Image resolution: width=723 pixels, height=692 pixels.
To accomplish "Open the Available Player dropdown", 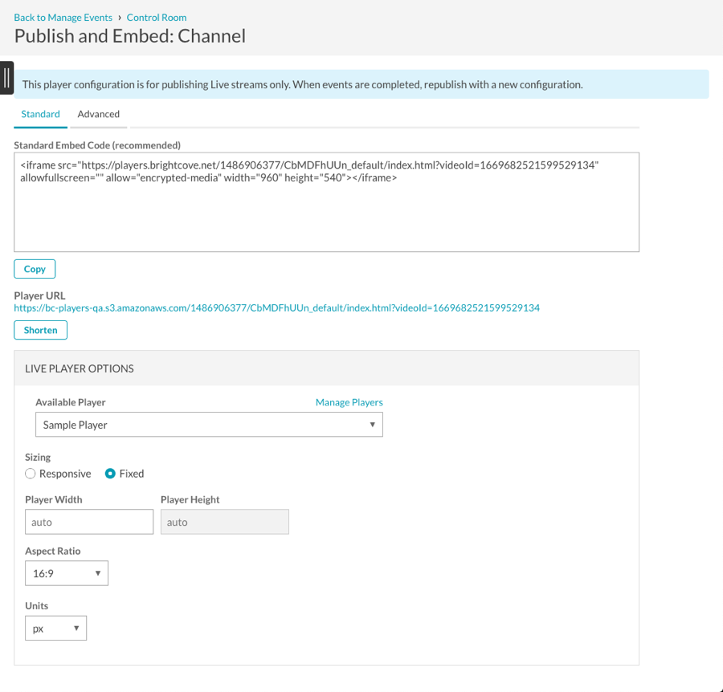I will (x=209, y=425).
